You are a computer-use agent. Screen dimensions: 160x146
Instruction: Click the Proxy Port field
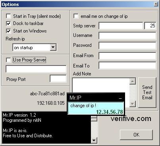coord(58,79)
